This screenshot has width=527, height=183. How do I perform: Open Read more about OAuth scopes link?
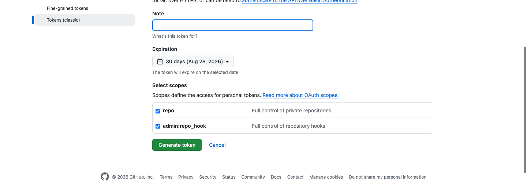point(300,95)
